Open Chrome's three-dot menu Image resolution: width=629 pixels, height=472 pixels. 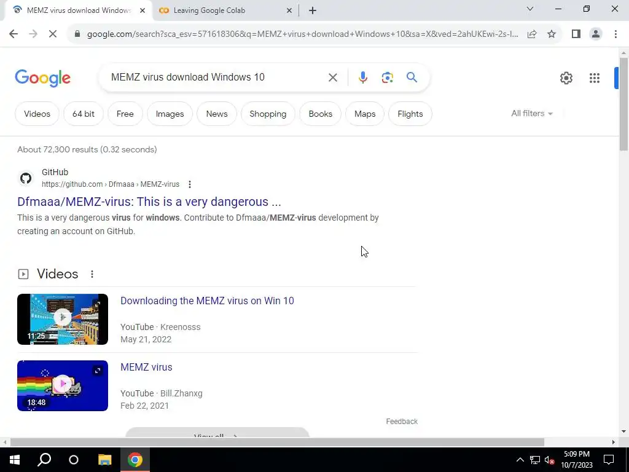(615, 34)
